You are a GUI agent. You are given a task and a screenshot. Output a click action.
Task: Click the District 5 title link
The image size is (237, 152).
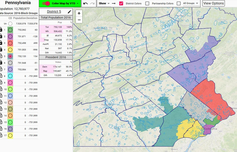54,11
